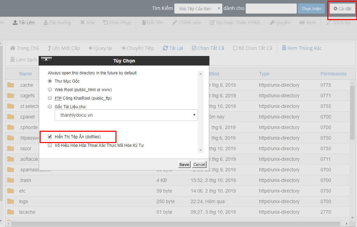357x227 pixels.
Task: Open Cài đặt settings gear
Action: (x=342, y=9)
